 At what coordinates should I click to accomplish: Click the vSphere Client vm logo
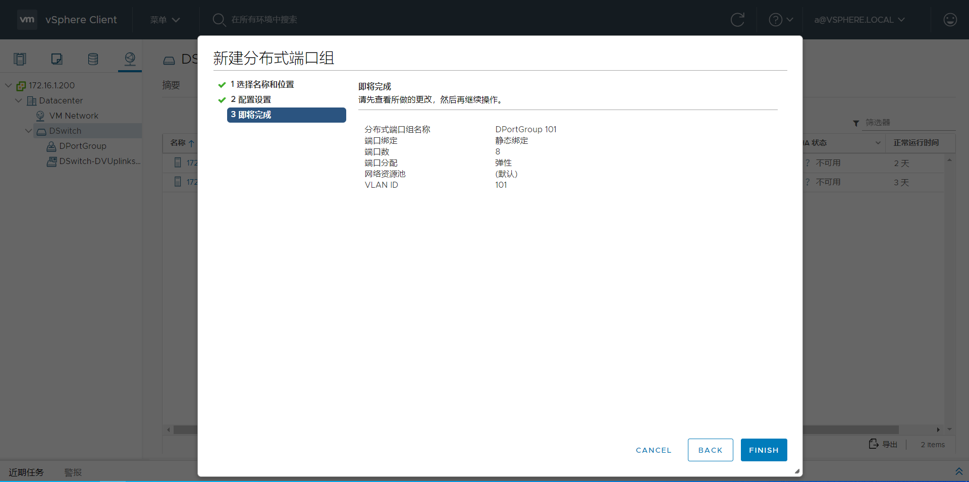click(27, 20)
